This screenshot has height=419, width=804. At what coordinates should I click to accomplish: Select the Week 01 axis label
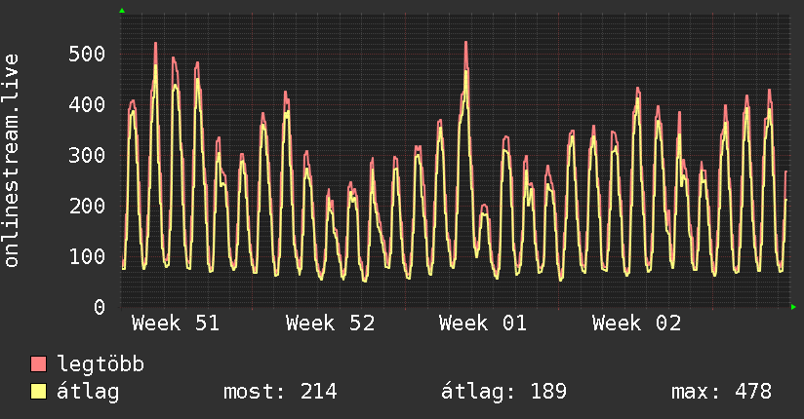point(483,324)
